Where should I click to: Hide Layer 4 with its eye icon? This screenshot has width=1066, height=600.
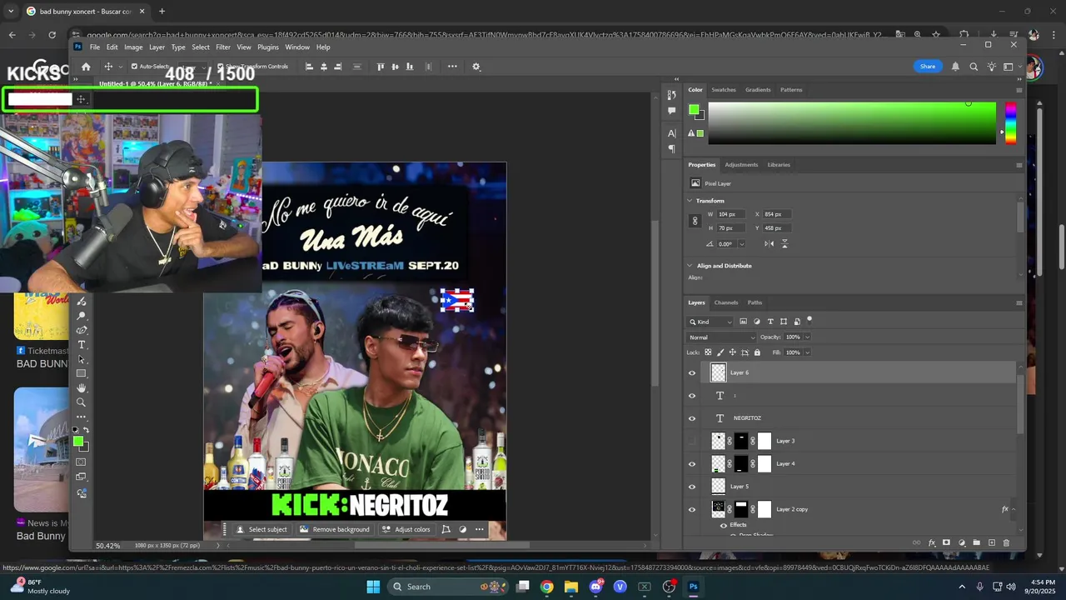(691, 464)
